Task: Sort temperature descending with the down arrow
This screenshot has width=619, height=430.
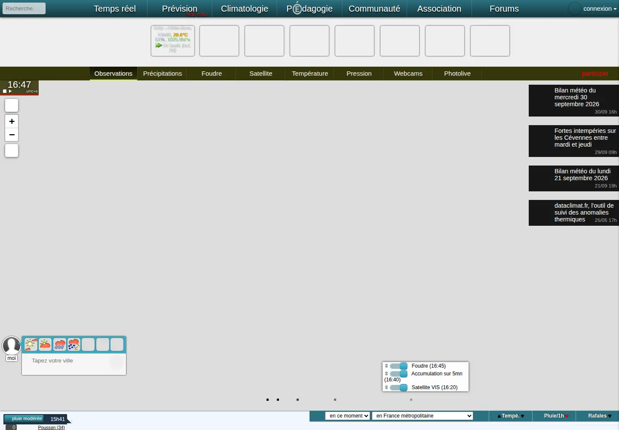Action: click(522, 416)
